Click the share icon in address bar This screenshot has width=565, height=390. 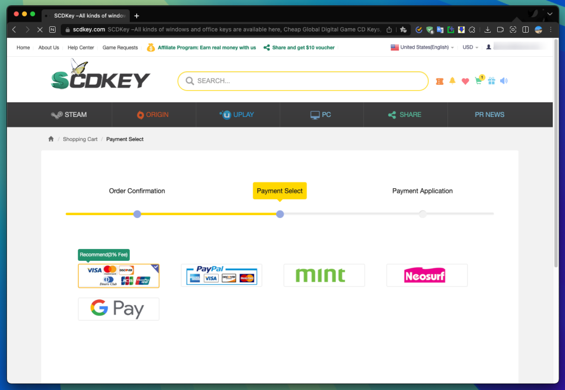pos(389,30)
